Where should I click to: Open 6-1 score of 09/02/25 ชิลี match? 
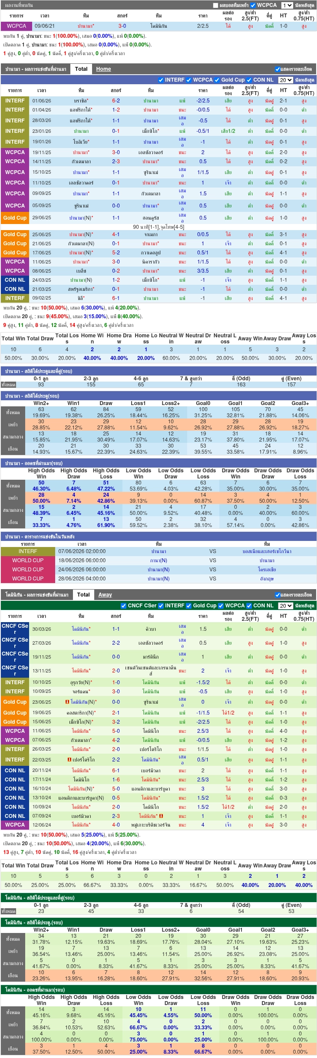pyautogui.click(x=116, y=298)
